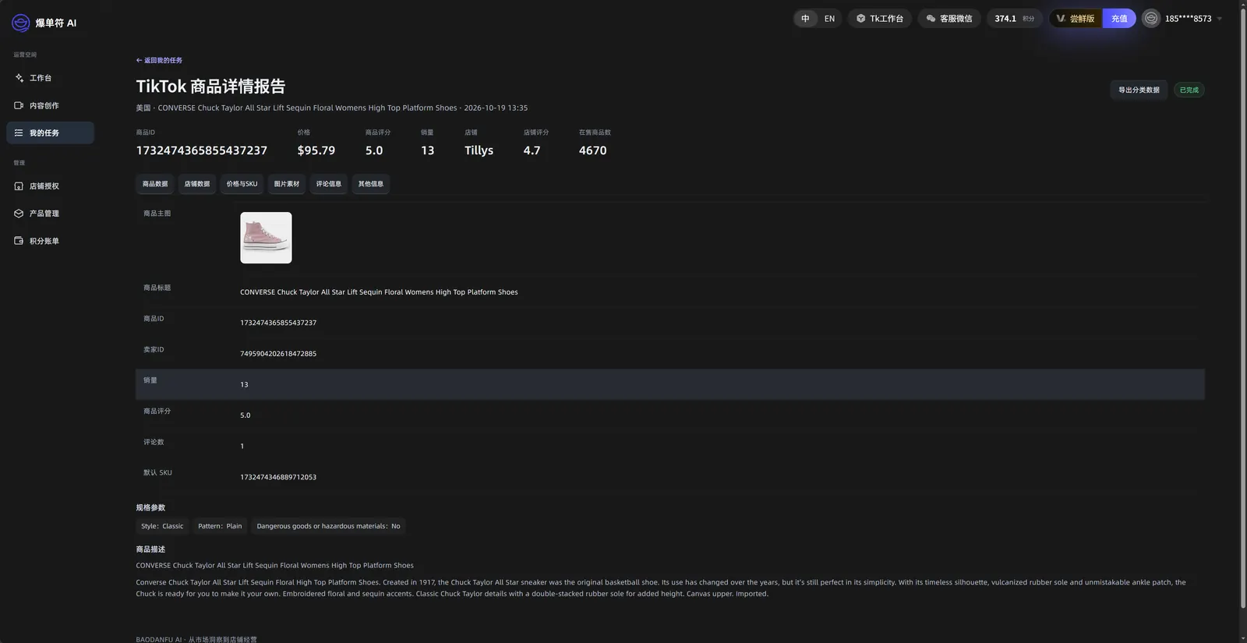Expand the account dropdown arrow
The image size is (1247, 643).
1220,19
